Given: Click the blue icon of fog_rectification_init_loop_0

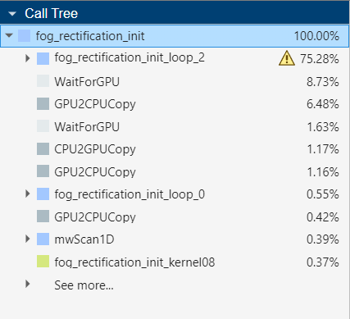Looking at the screenshot, I should tap(43, 194).
